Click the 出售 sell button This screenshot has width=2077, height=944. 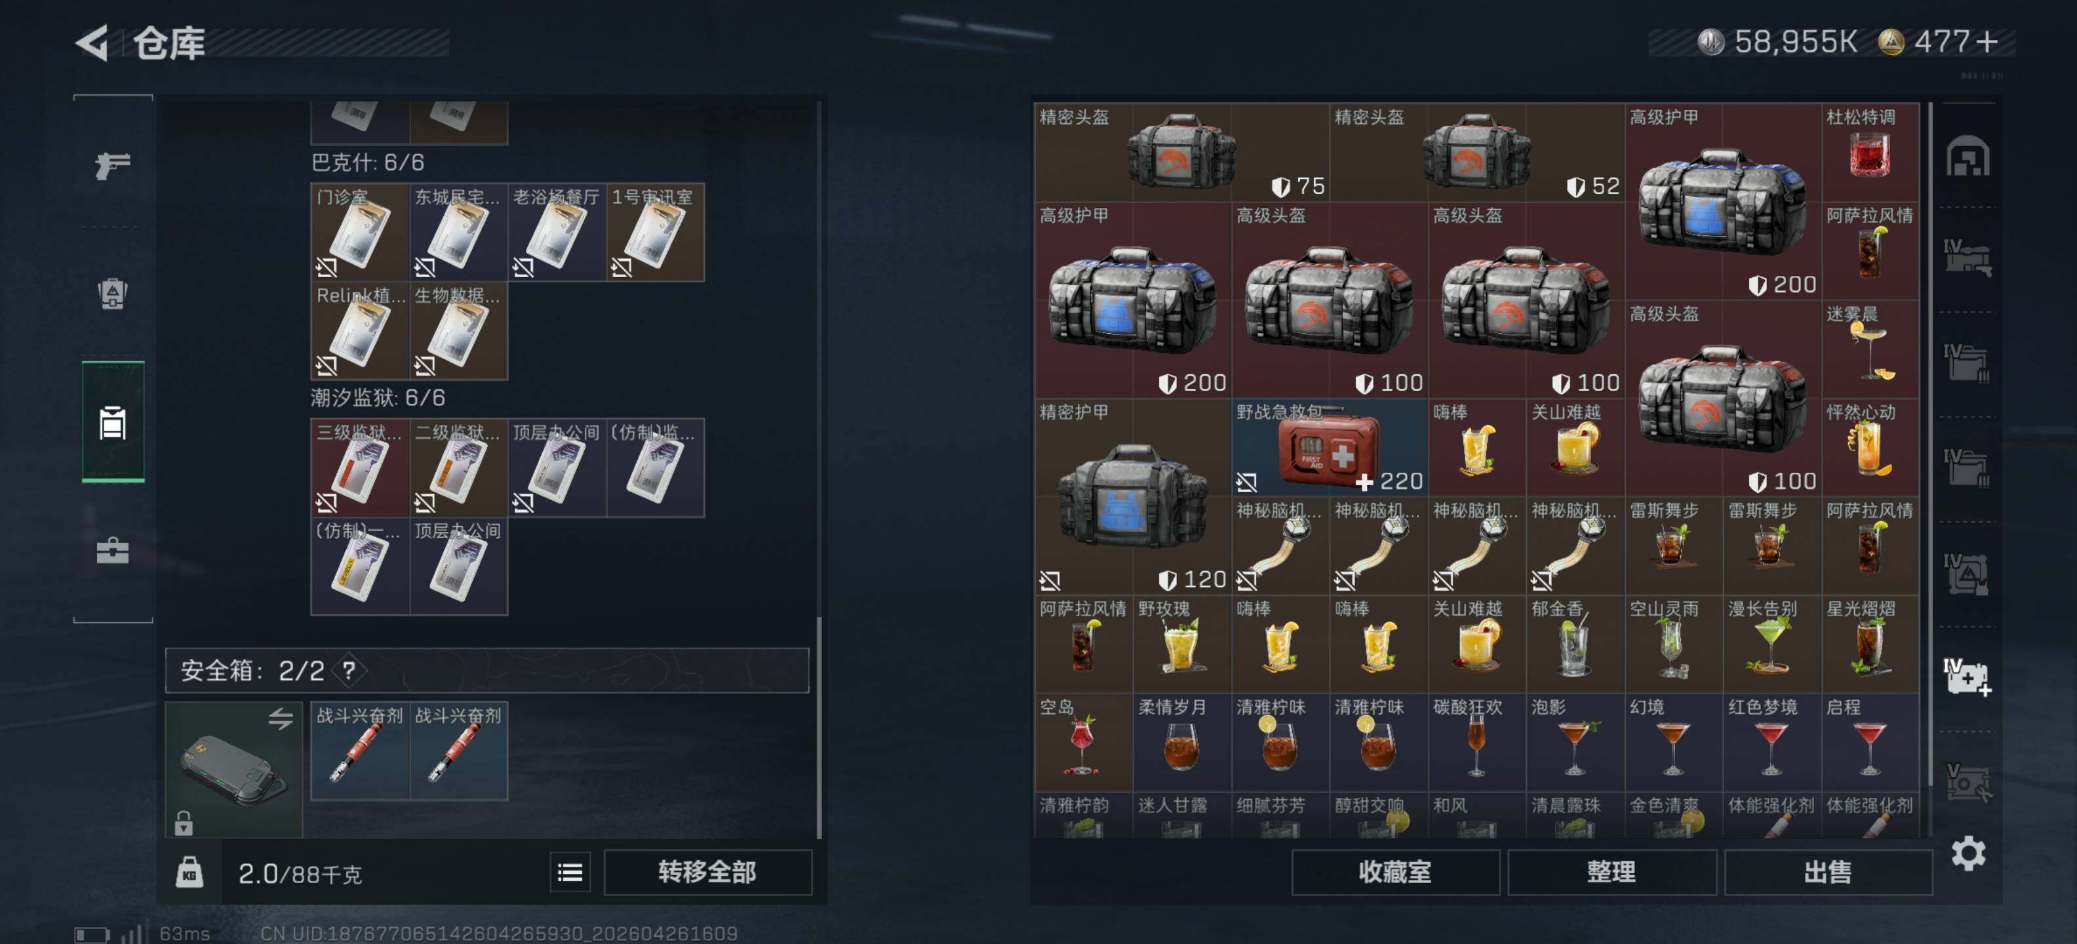click(x=1827, y=873)
